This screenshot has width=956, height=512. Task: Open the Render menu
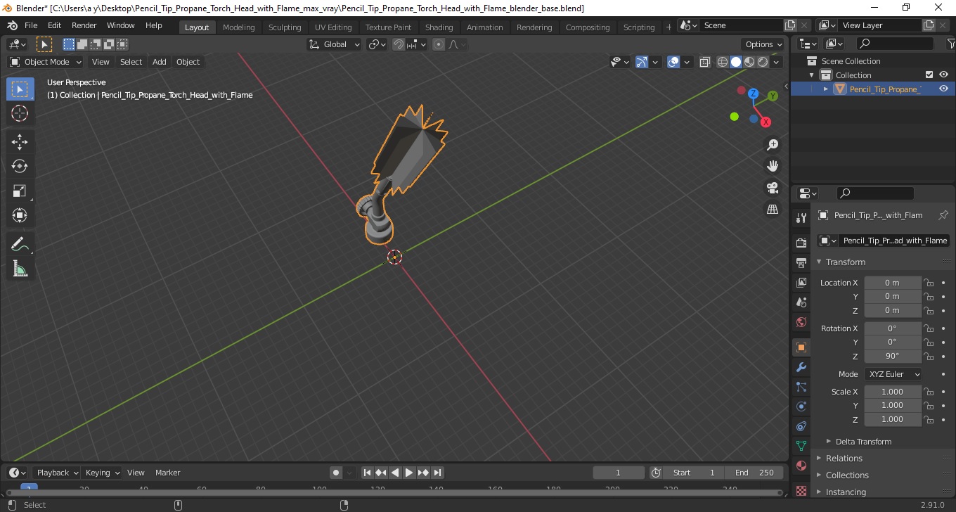click(84, 25)
